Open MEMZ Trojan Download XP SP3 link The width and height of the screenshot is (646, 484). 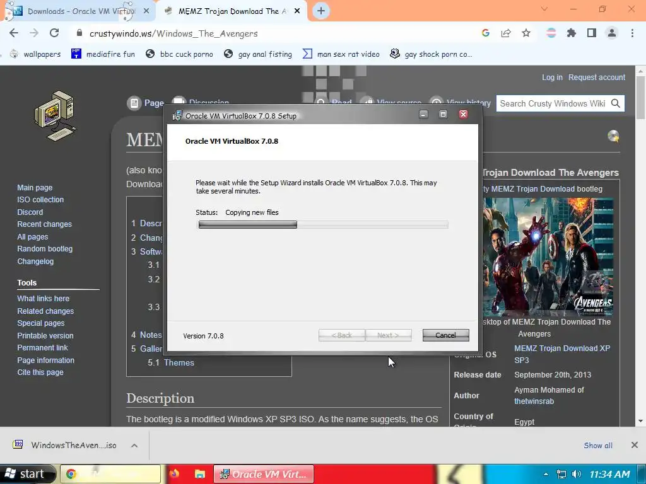click(x=562, y=354)
